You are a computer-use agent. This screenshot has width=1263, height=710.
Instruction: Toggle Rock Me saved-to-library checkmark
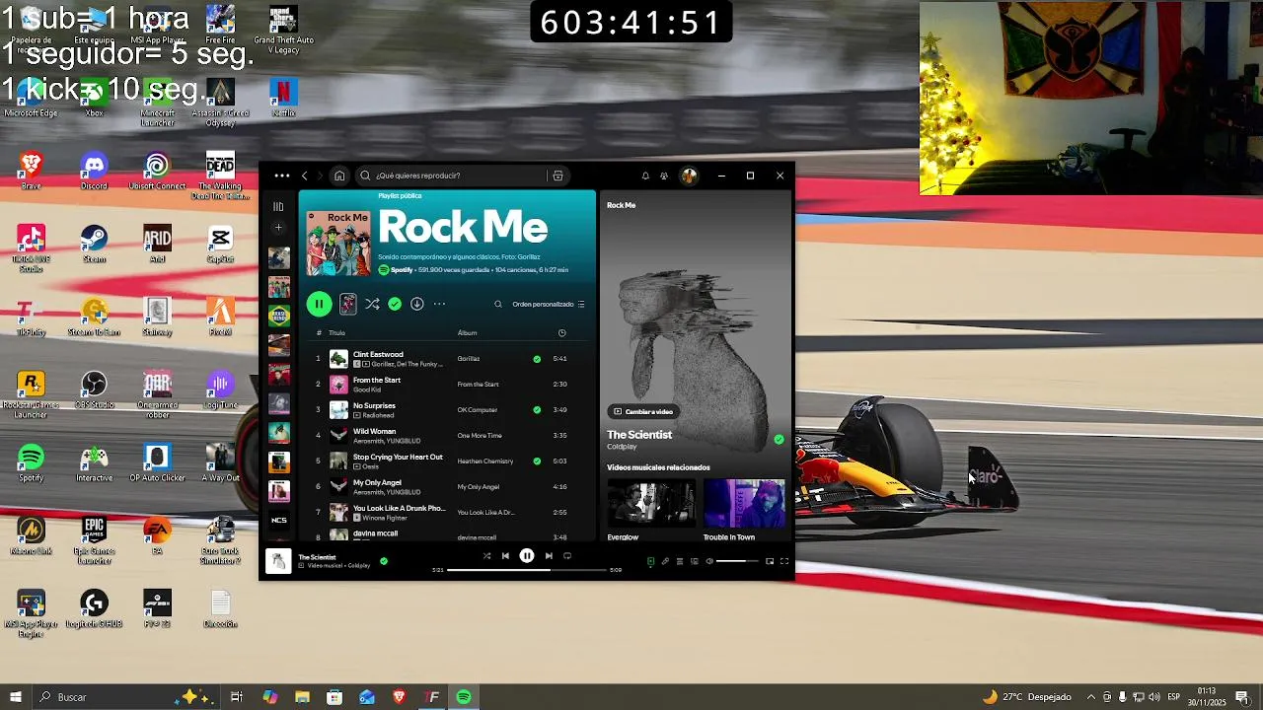395,304
